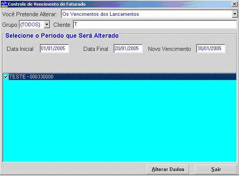The height and width of the screenshot is (176, 239).
Task: Focus the Cliente text field
Action: (155, 25)
